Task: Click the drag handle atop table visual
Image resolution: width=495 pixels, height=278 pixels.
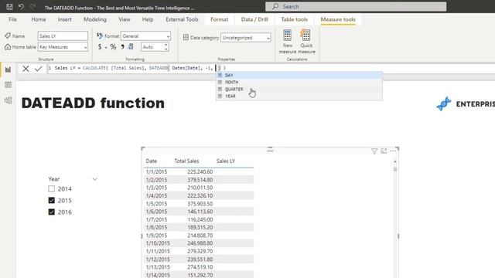Action: (270, 150)
